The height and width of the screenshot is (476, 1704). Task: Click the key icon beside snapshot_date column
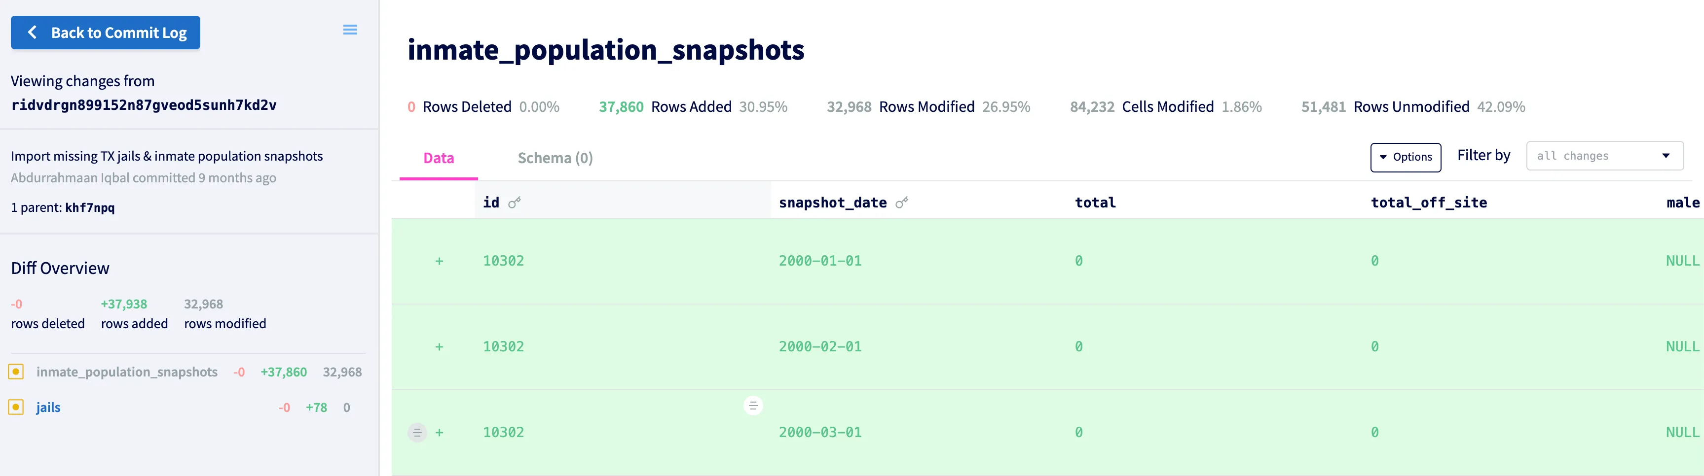pyautogui.click(x=902, y=203)
